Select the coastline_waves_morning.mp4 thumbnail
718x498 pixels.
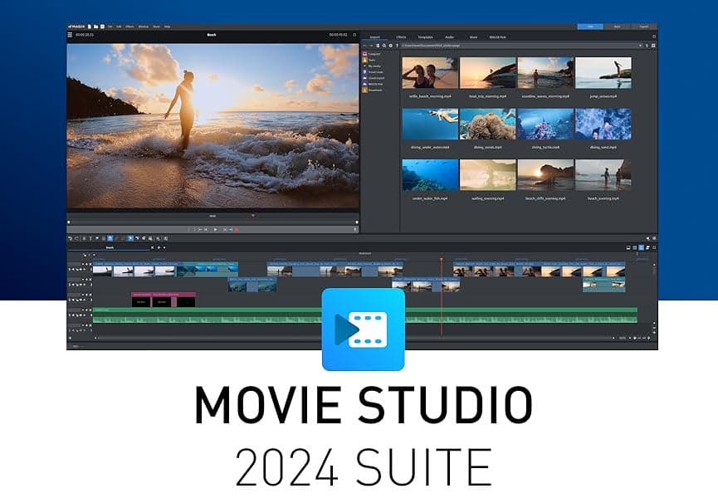click(545, 73)
